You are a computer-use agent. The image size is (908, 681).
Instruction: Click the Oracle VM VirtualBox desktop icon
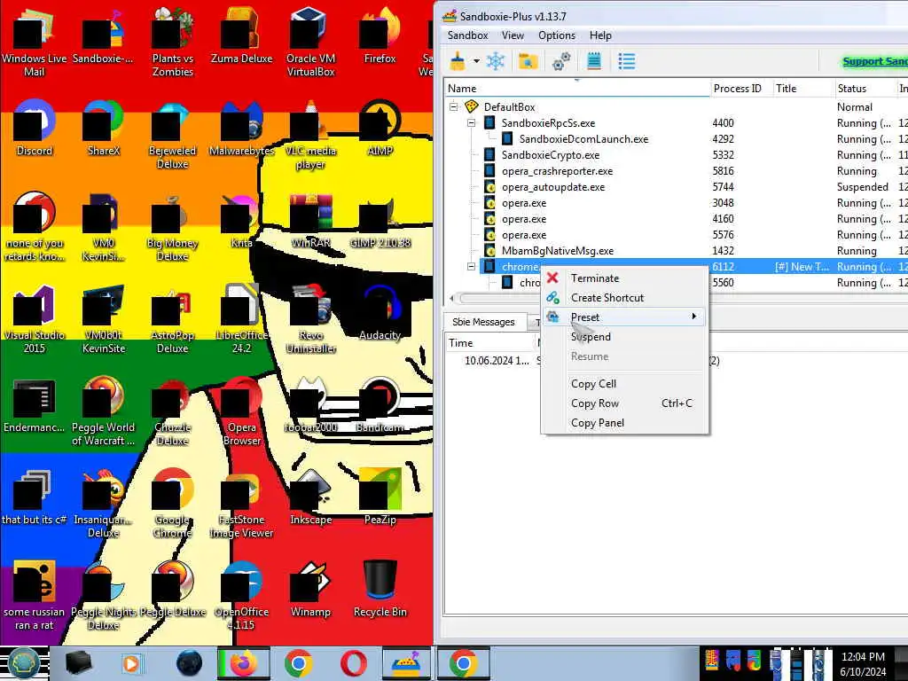310,42
